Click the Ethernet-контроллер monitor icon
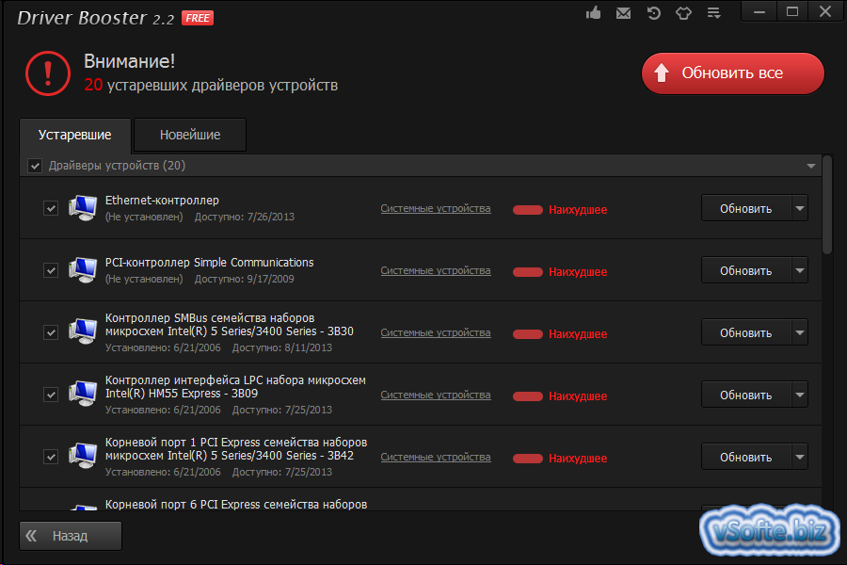847x565 pixels. click(83, 208)
